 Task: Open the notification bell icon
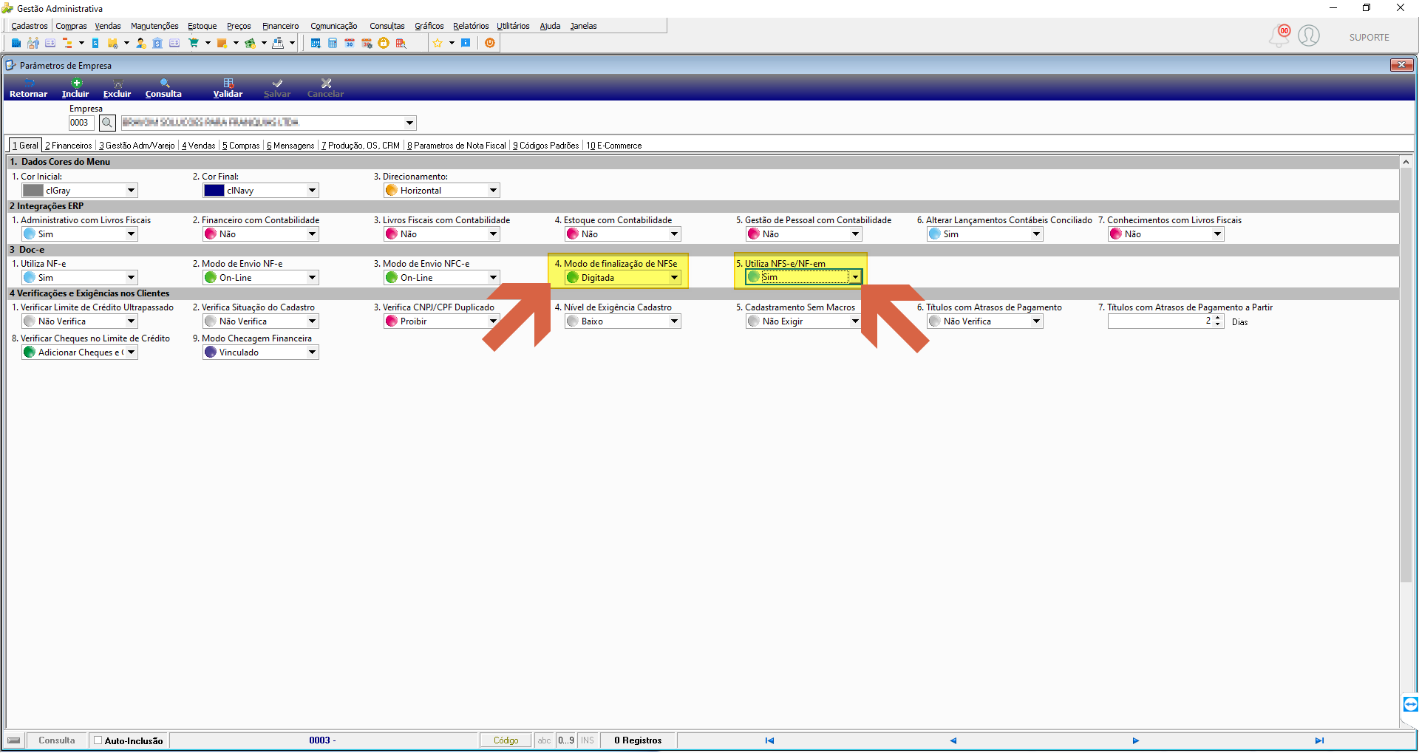click(x=1279, y=35)
